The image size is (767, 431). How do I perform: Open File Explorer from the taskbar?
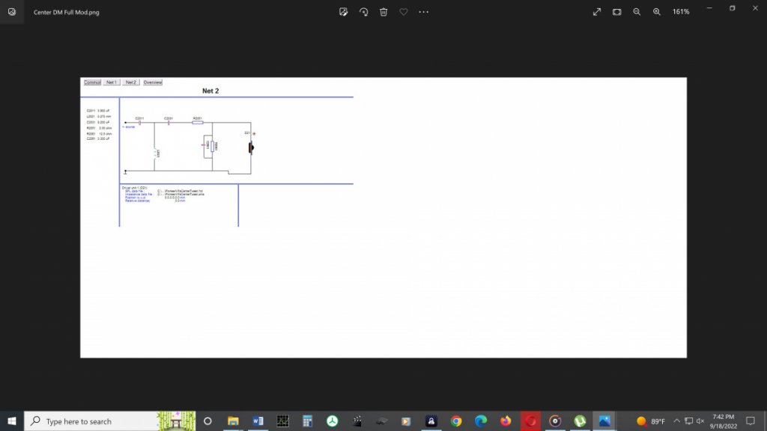[233, 421]
